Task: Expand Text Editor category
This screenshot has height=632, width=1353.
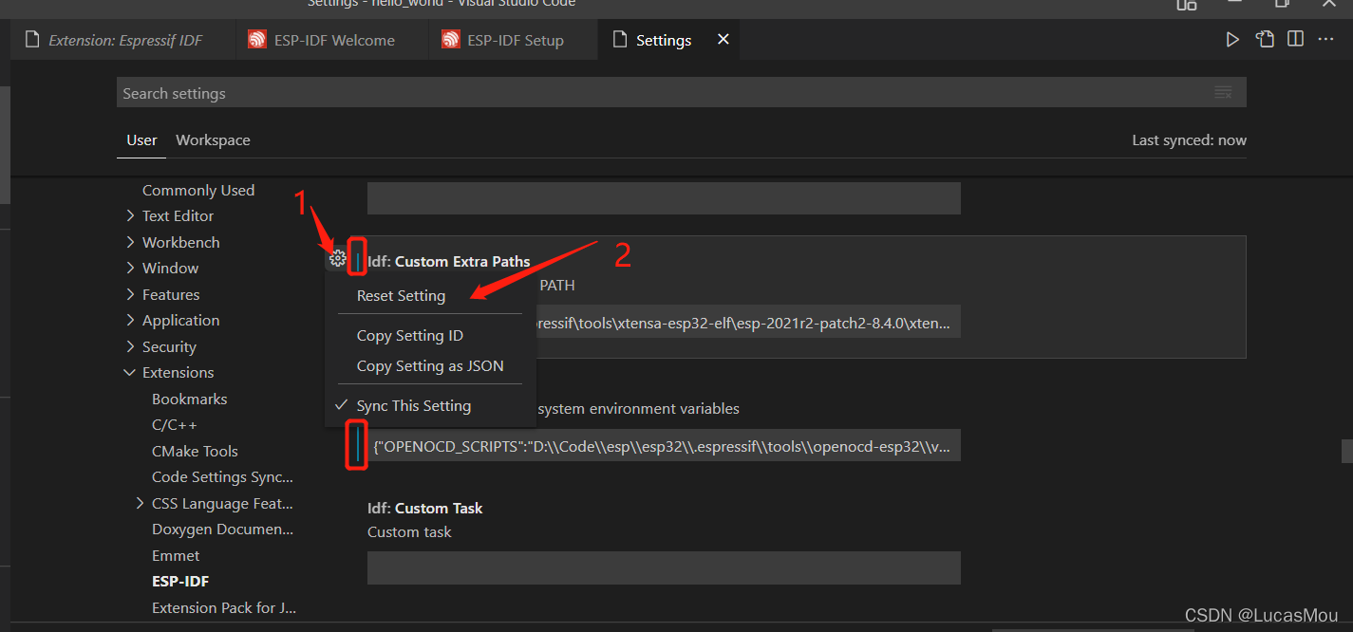Action: 130,216
